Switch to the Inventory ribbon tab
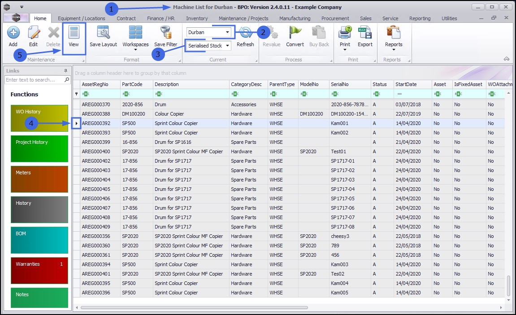The height and width of the screenshot is (315, 516). [197, 18]
